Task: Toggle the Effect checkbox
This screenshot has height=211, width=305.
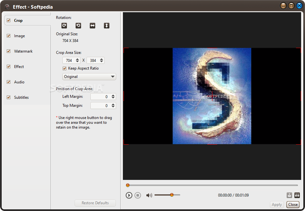Action: coord(9,66)
